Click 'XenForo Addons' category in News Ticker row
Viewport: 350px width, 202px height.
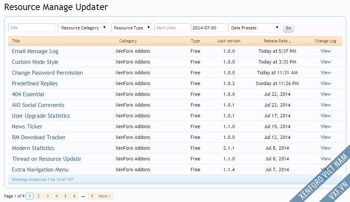coord(133,126)
